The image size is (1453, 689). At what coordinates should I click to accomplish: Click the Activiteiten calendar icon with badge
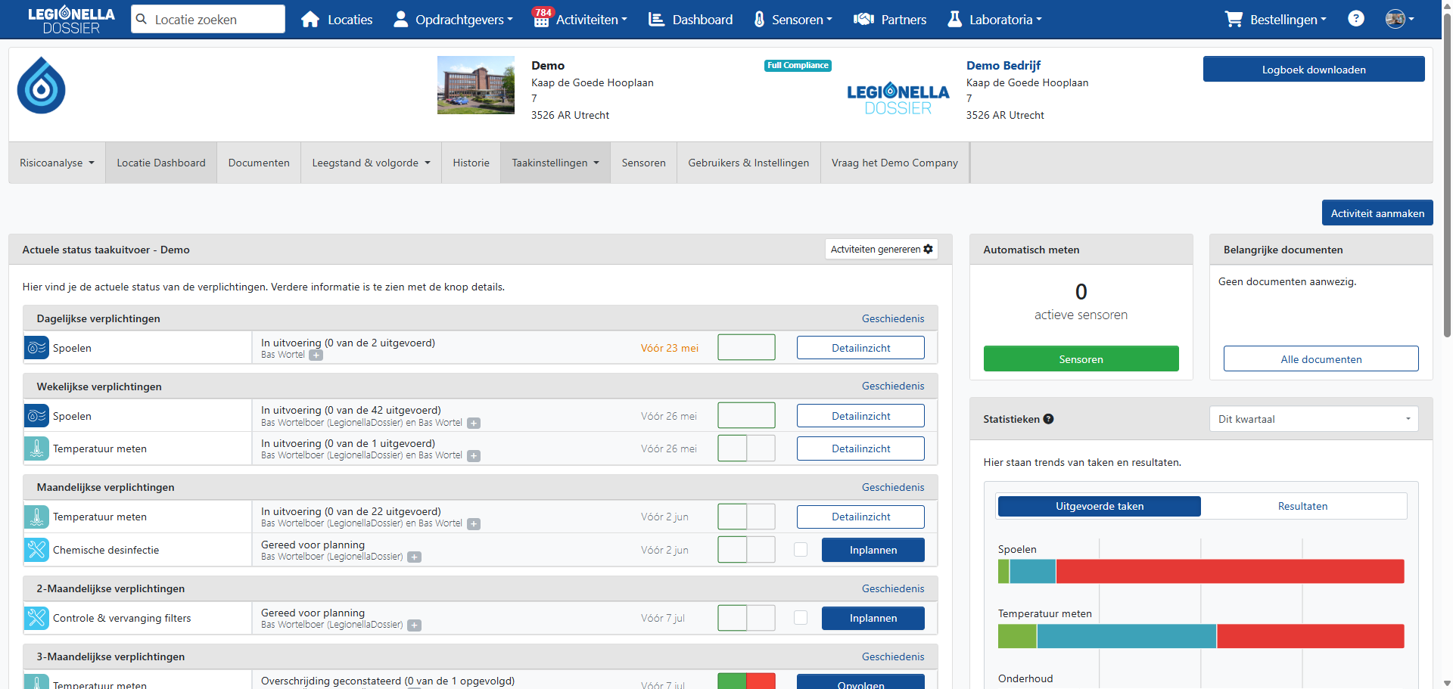[x=541, y=19]
